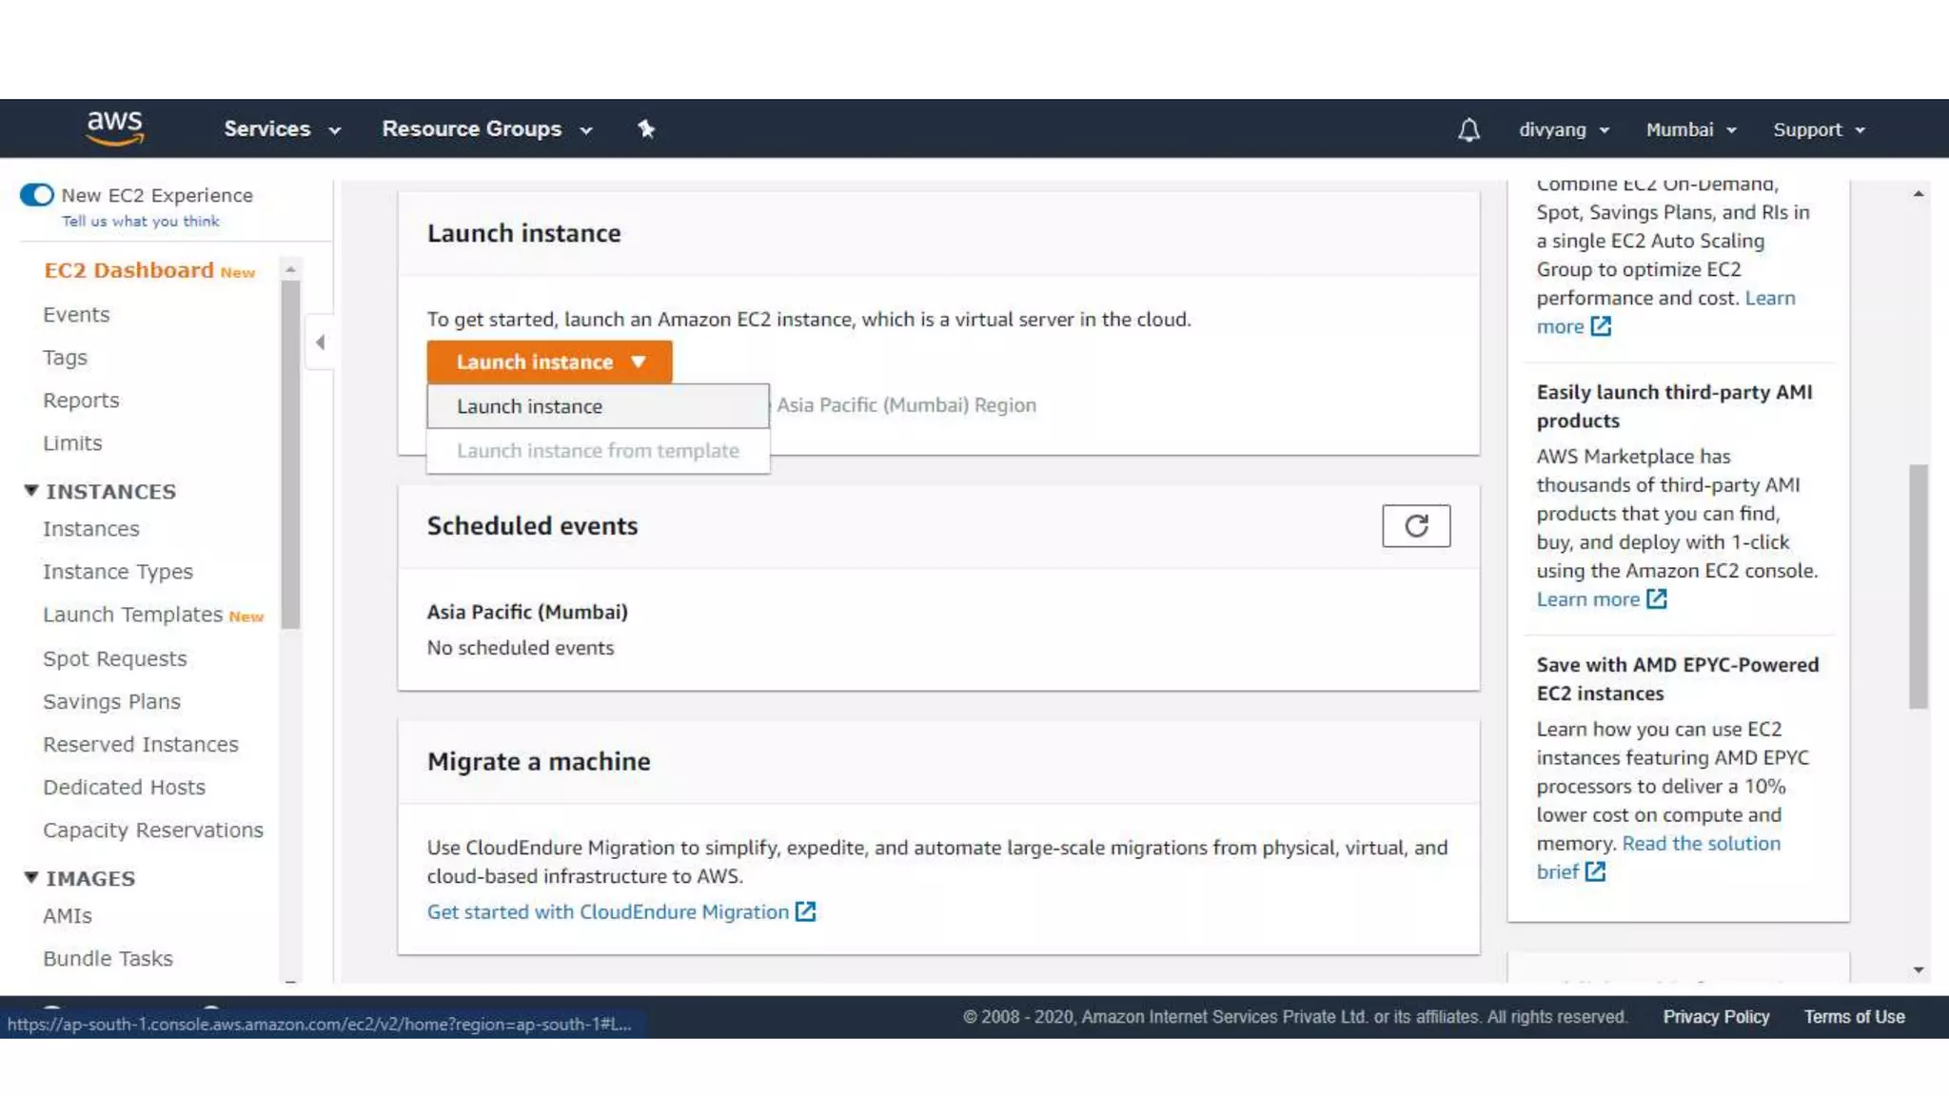Collapse the INSTANCES section triangle
1949x1096 pixels.
pos(31,491)
